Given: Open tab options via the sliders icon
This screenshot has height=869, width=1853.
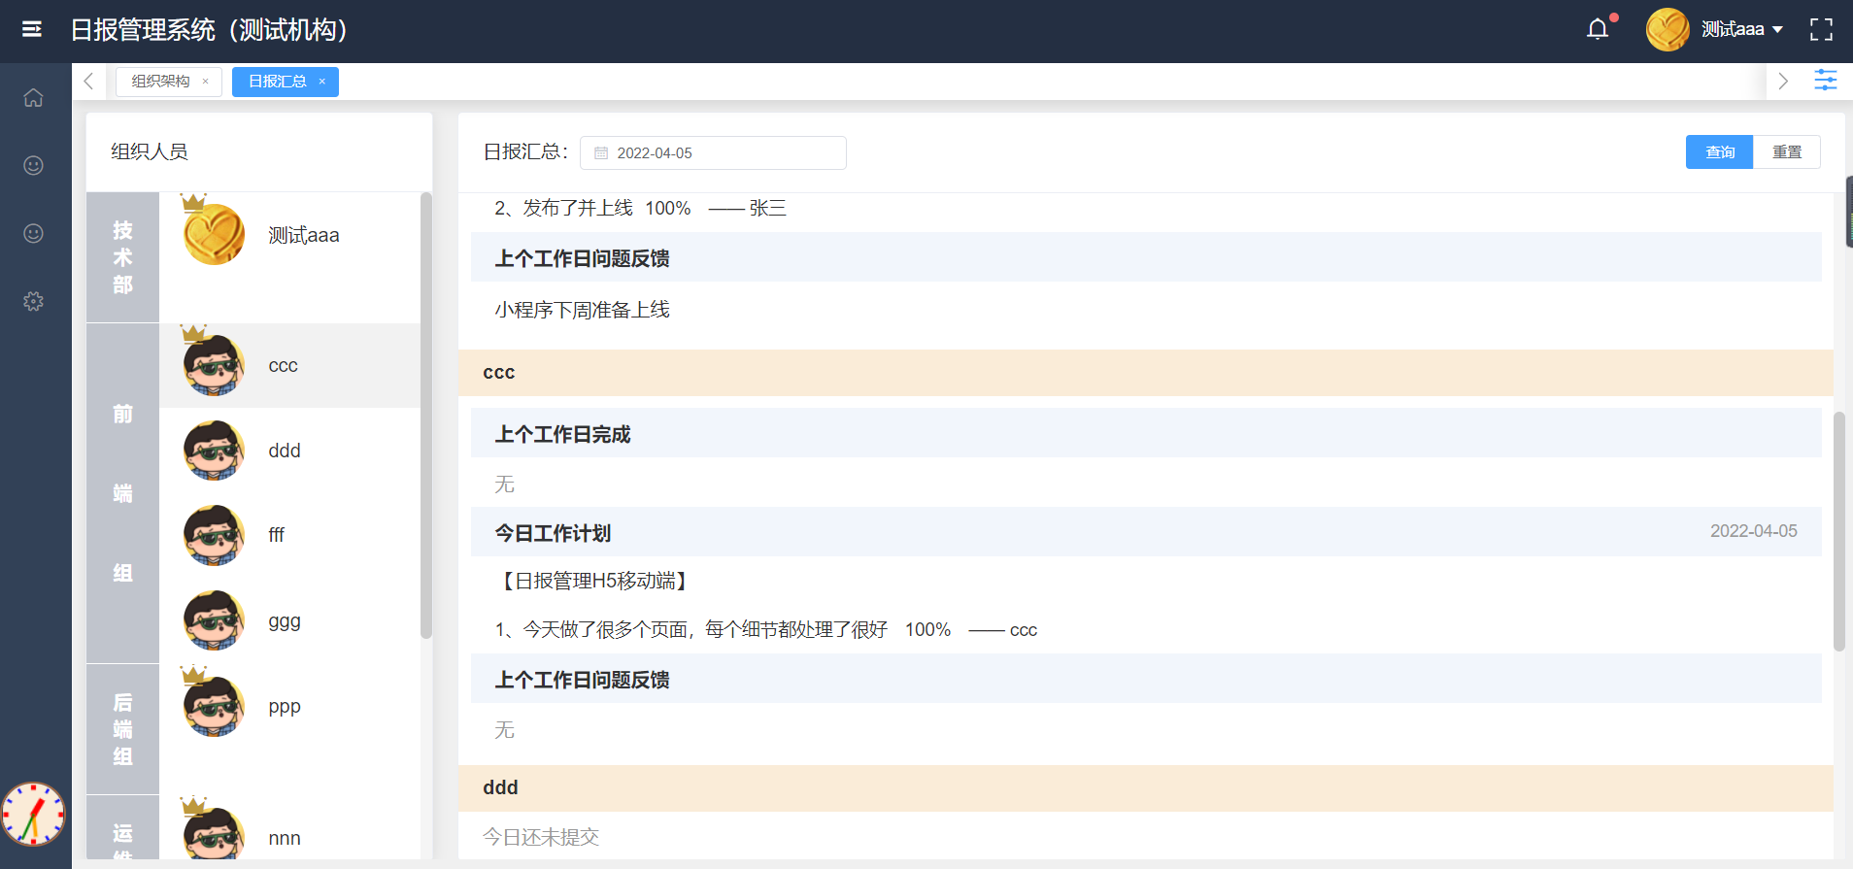Looking at the screenshot, I should click(1826, 81).
